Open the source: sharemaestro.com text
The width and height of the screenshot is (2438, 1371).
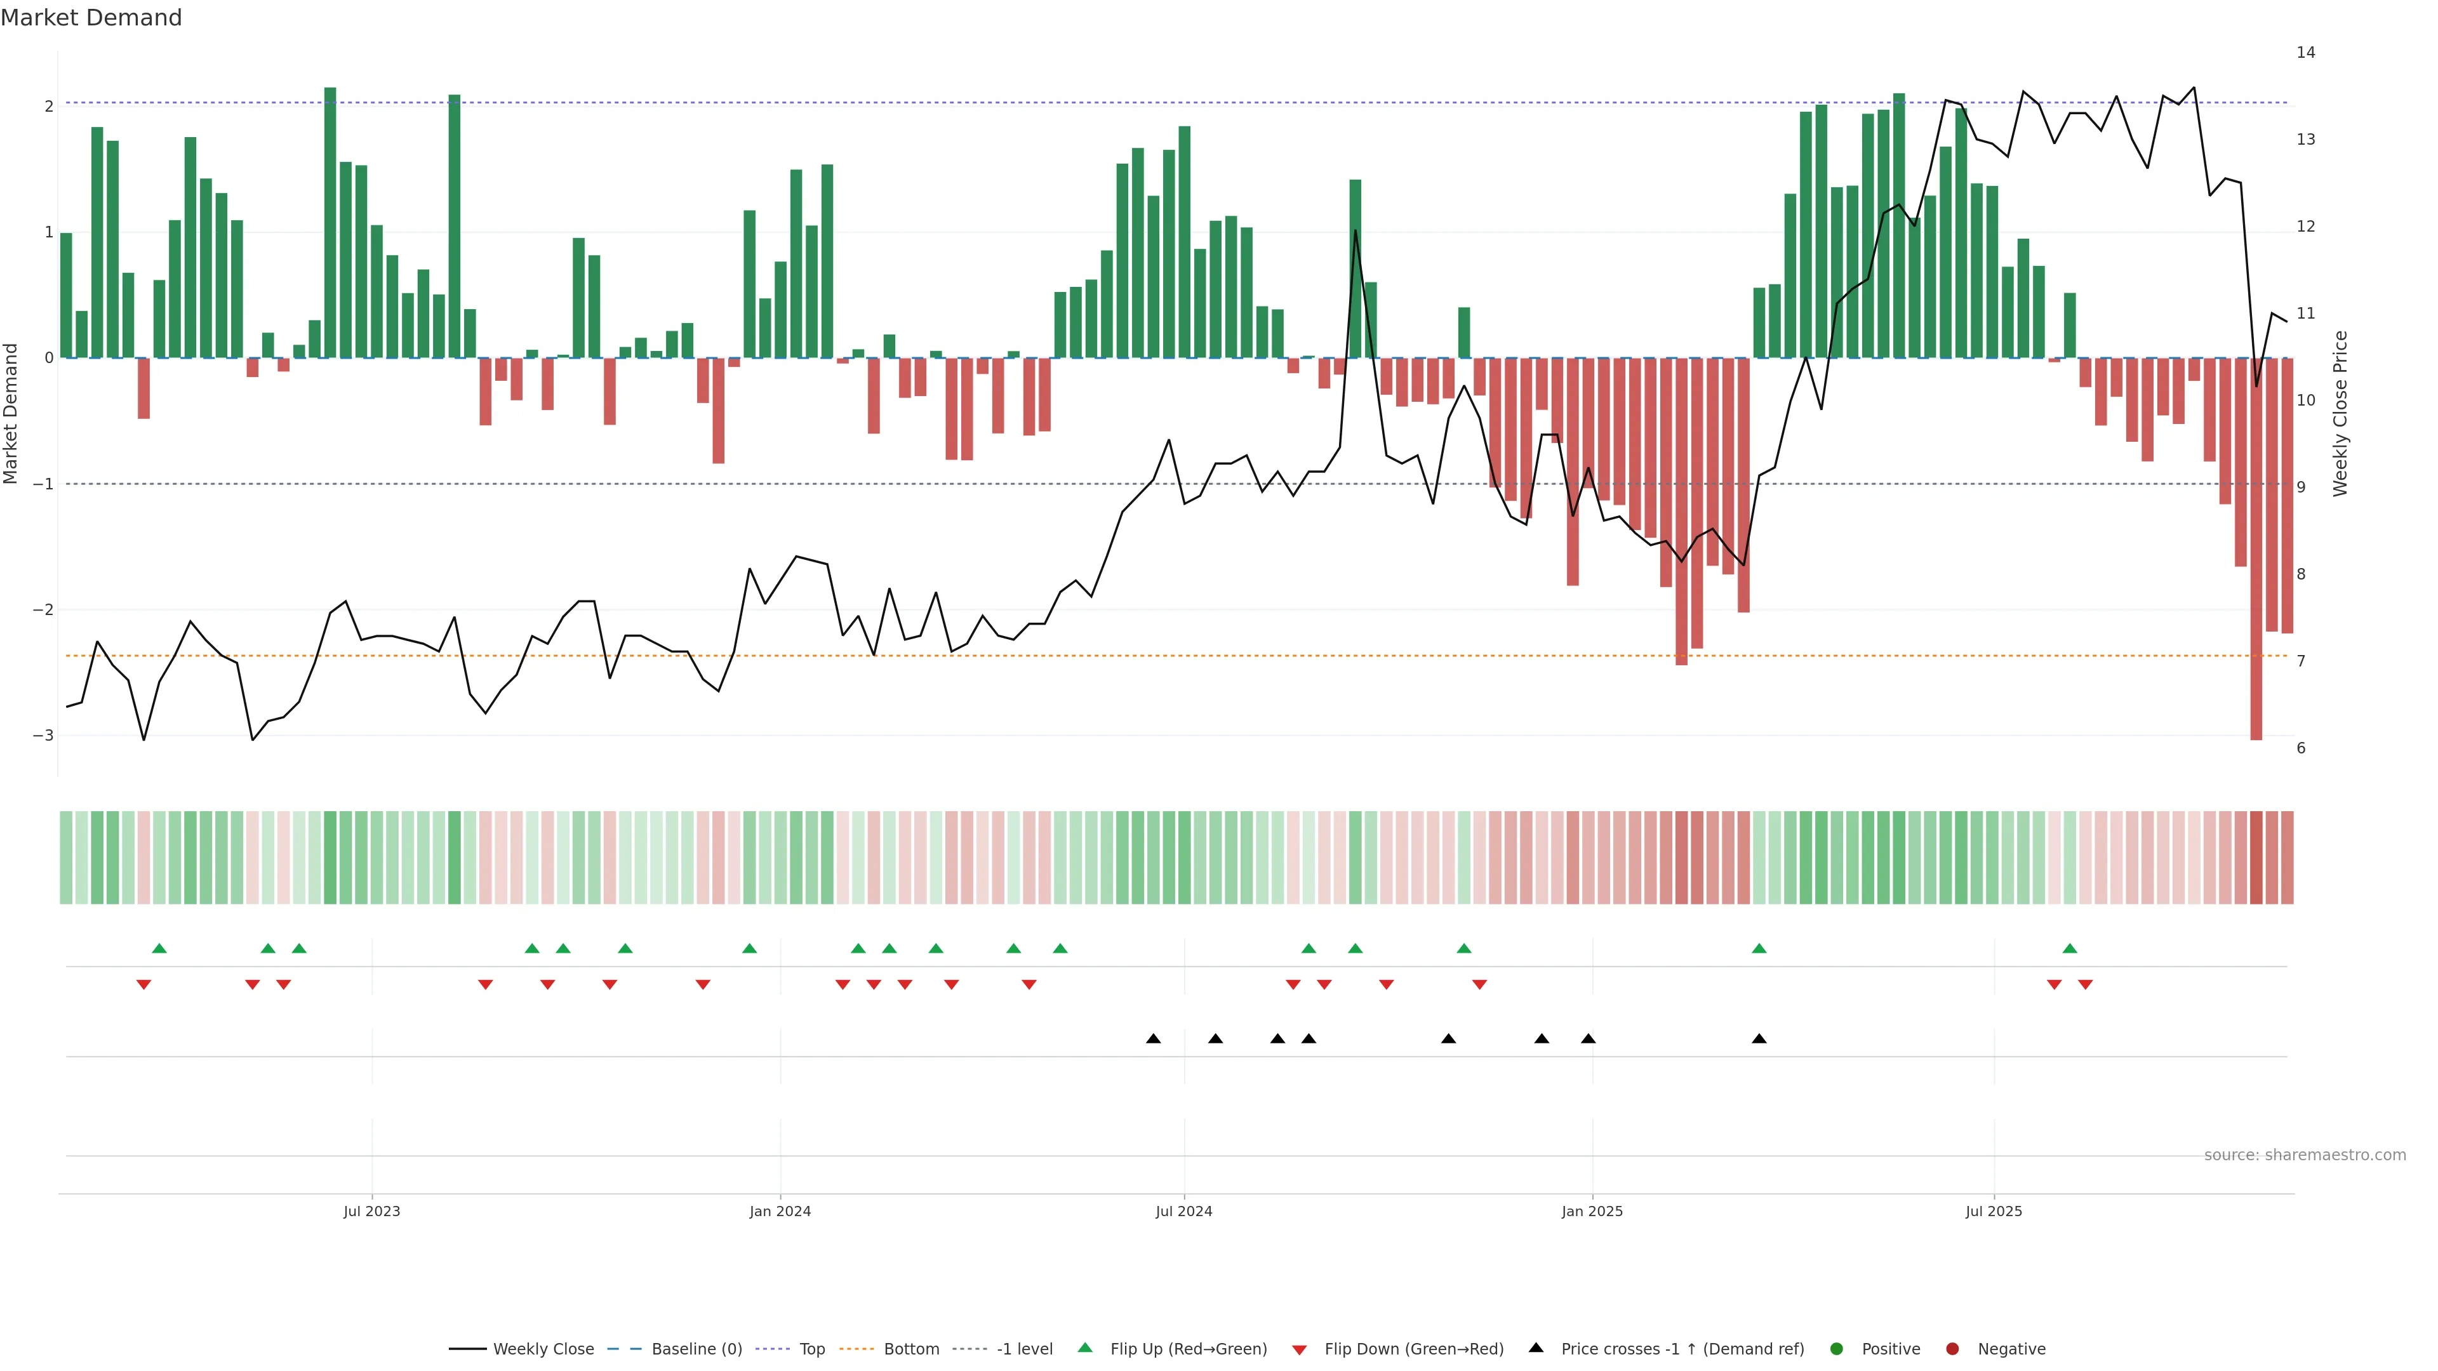2305,1155
